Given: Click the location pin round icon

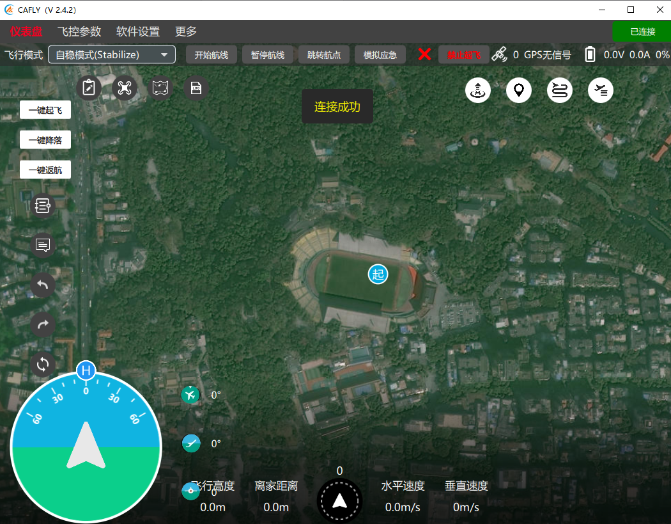Looking at the screenshot, I should 519,90.
